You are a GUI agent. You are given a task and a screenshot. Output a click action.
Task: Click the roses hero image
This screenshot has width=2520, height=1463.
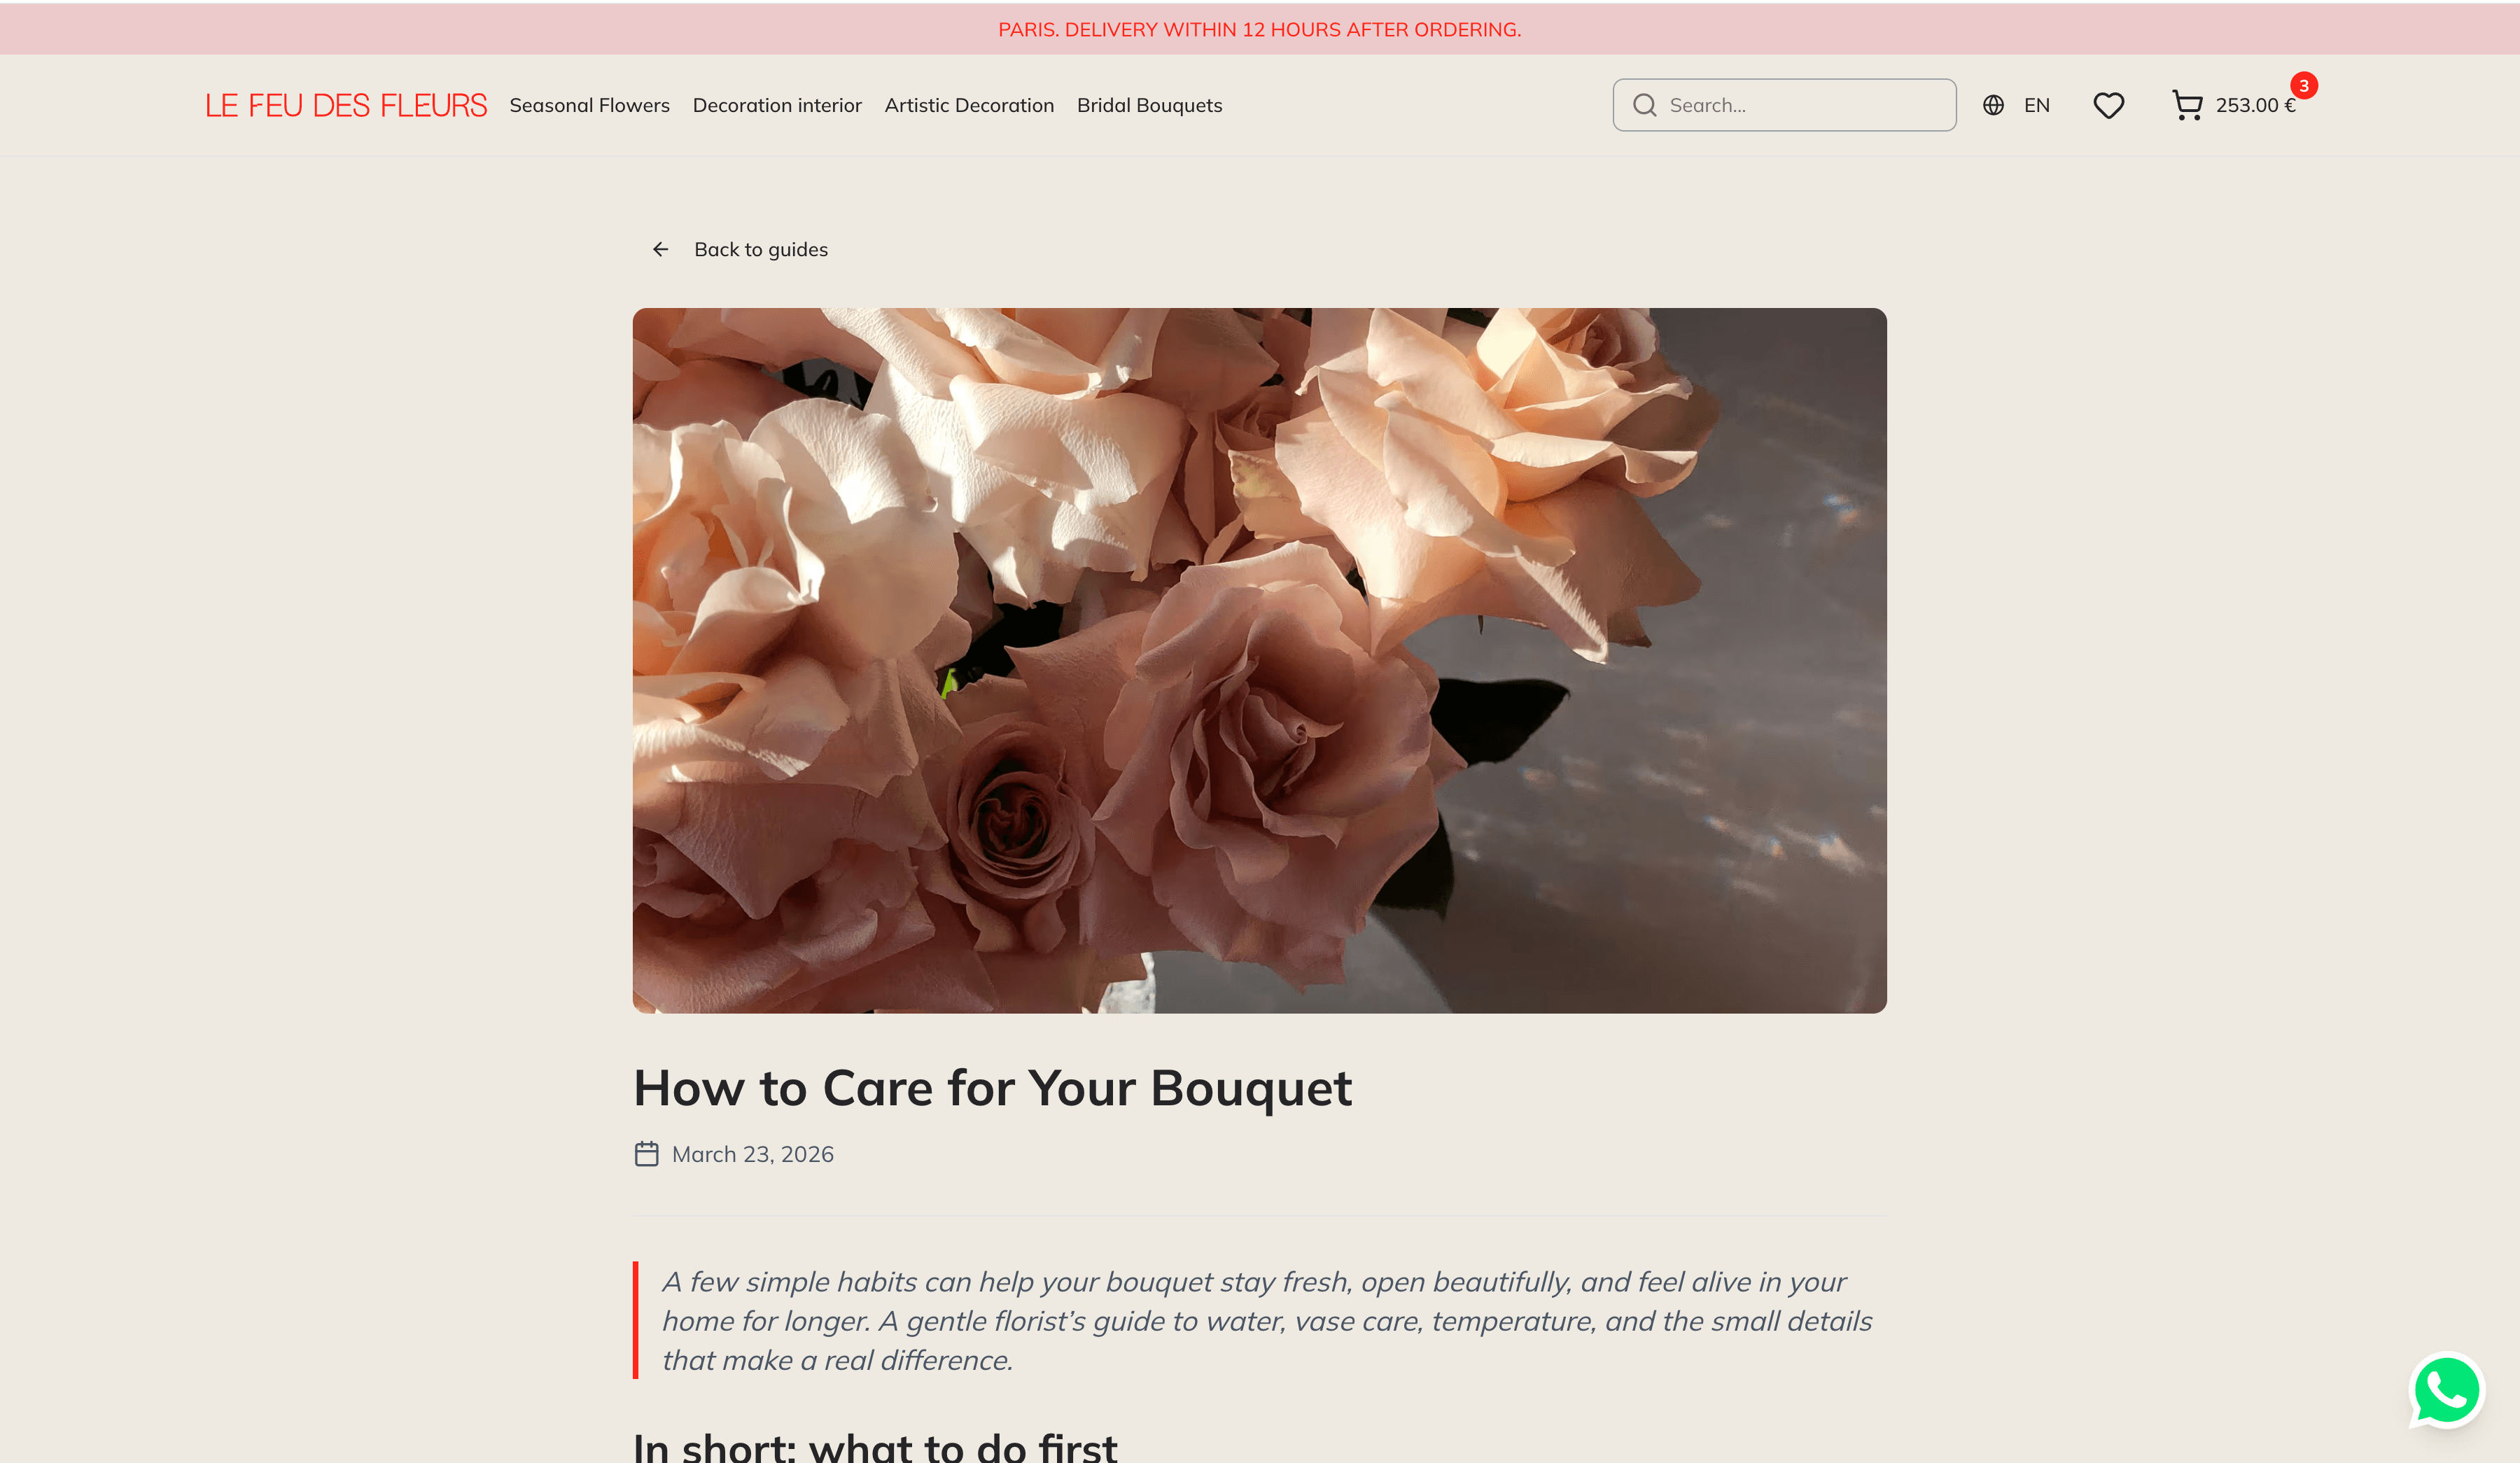click(1259, 660)
